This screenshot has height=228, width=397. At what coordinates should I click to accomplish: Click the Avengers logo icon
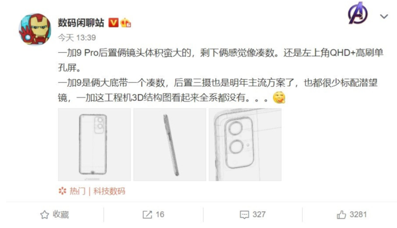[x=357, y=13]
